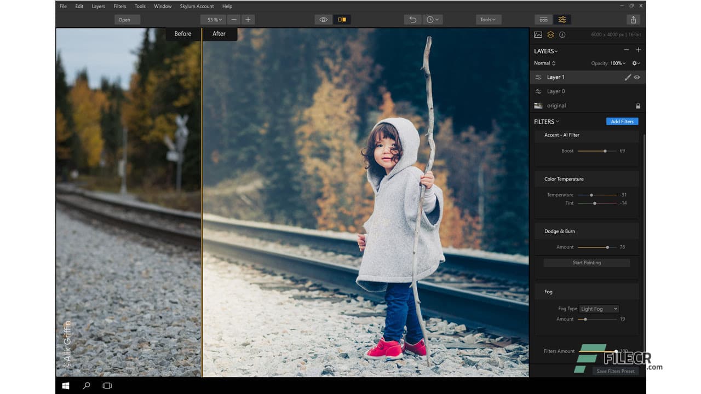Select the adjustments sliders icon
Image resolution: width=701 pixels, height=394 pixels.
click(562, 19)
